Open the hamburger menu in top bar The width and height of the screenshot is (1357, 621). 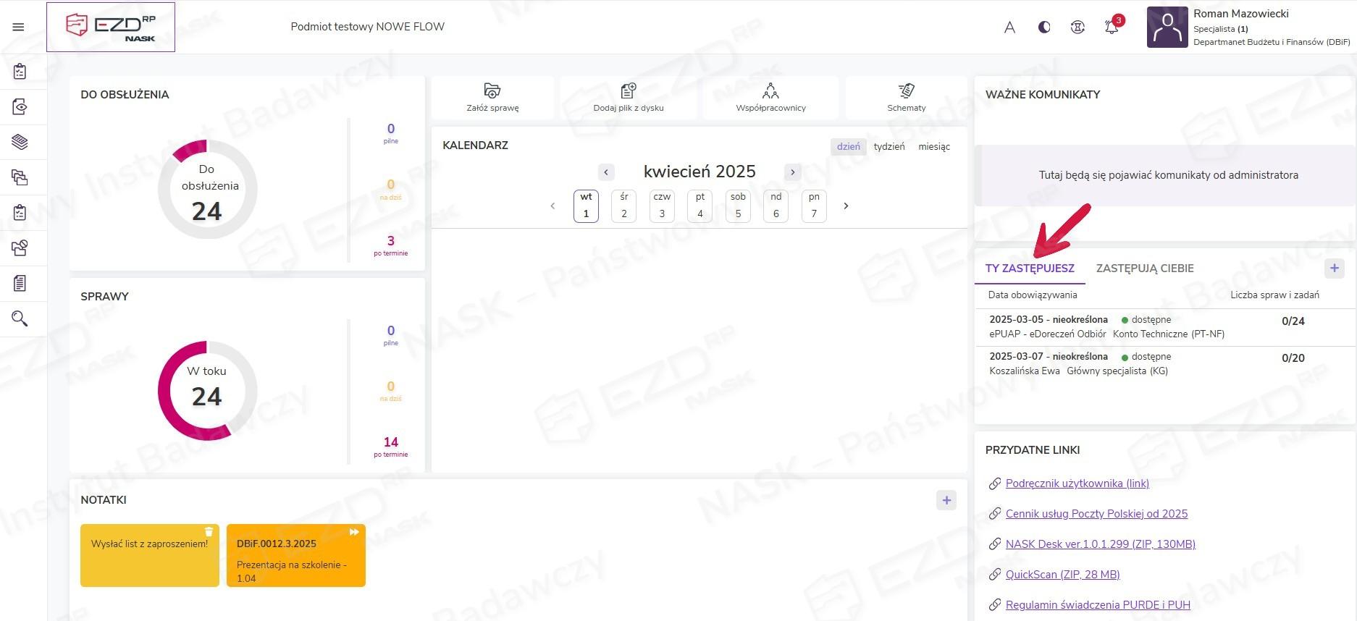point(19,28)
